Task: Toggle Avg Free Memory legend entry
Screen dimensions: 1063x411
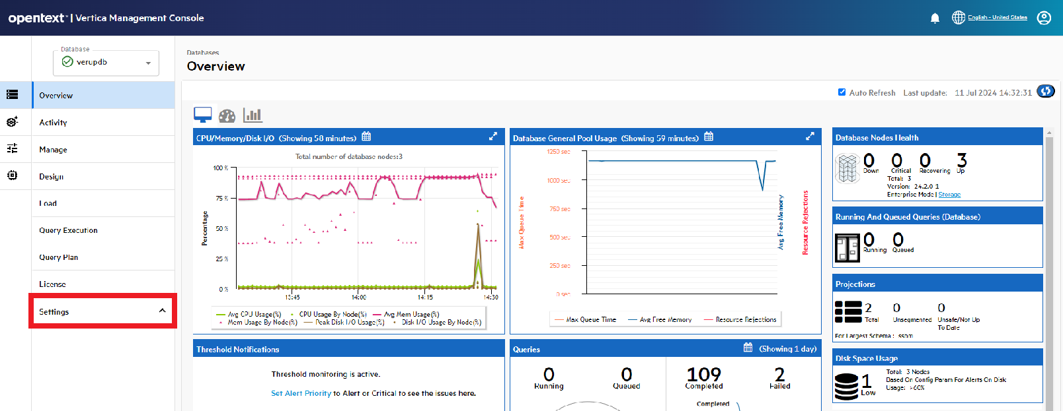Action: (x=660, y=320)
